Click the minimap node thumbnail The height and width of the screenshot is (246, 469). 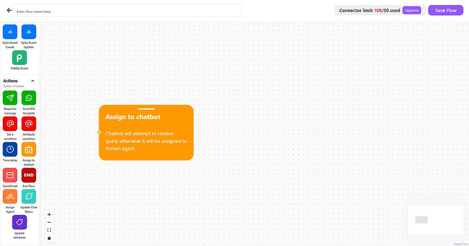point(422,220)
